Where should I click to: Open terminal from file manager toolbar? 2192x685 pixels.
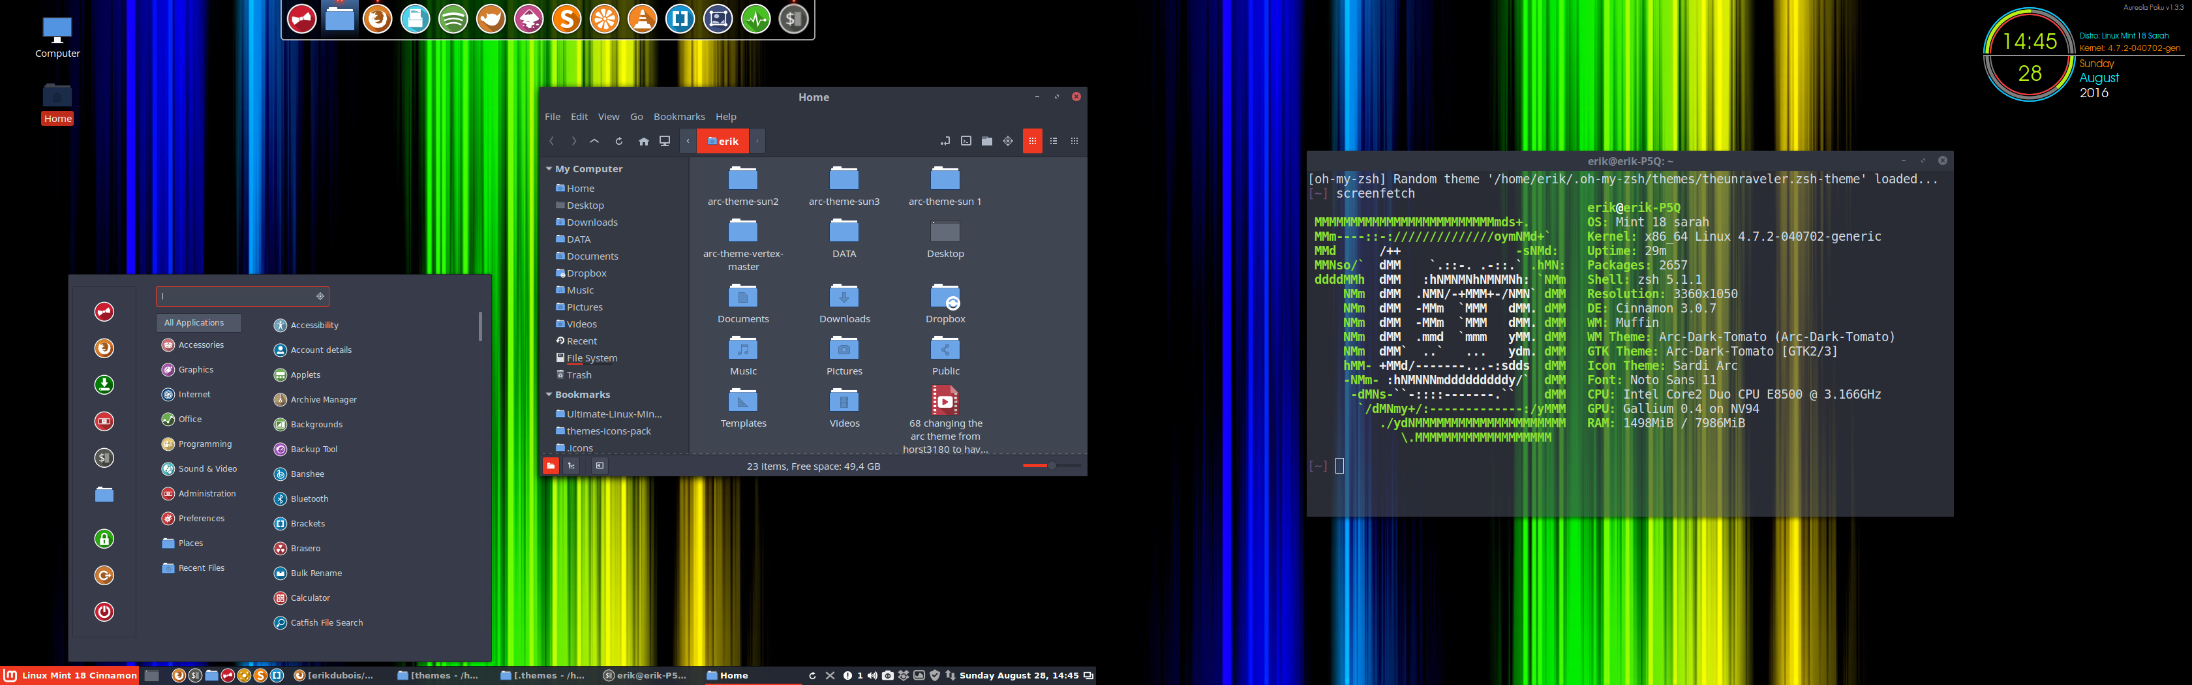click(x=966, y=142)
